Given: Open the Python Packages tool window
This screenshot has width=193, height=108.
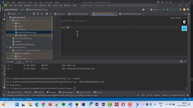Looking at the screenshot, I should click(66, 92).
